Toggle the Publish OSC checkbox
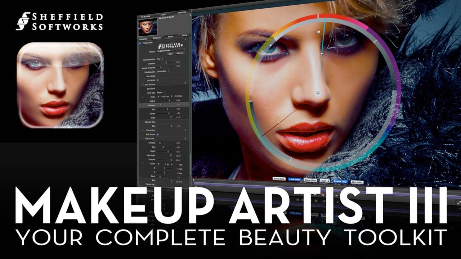Screen dimensions: 461x259 pos(157,185)
